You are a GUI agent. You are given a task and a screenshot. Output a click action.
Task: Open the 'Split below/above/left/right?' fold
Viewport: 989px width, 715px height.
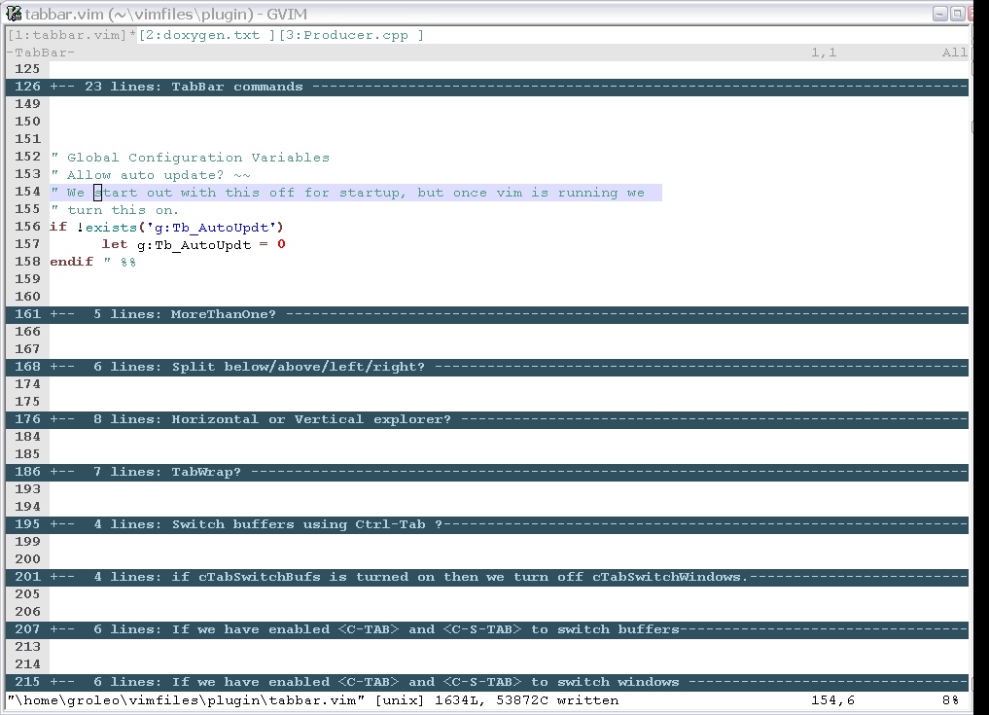pyautogui.click(x=487, y=367)
